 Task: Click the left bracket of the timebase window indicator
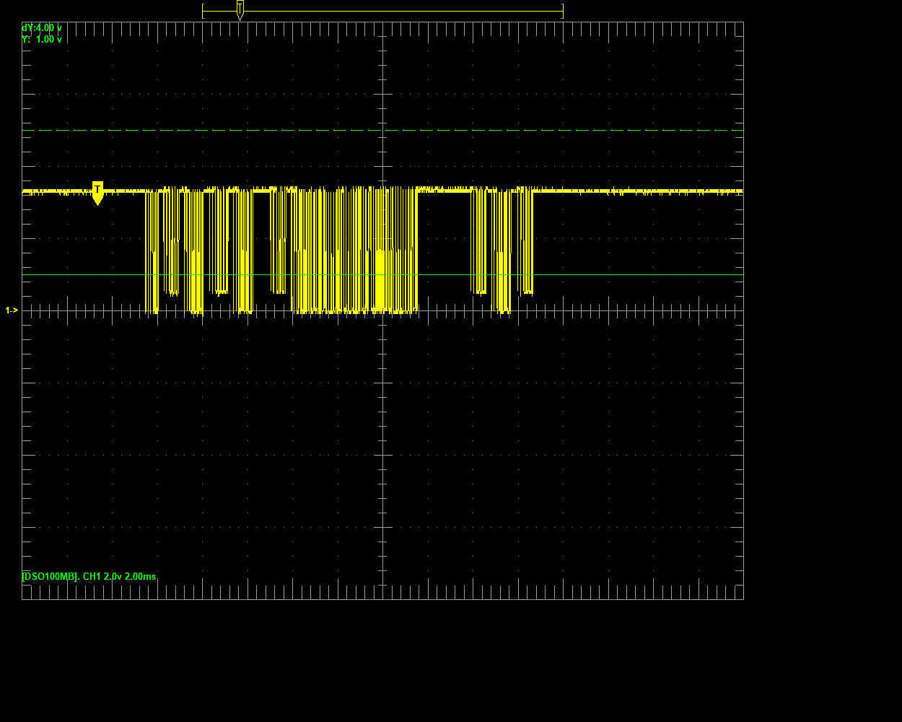coord(203,10)
